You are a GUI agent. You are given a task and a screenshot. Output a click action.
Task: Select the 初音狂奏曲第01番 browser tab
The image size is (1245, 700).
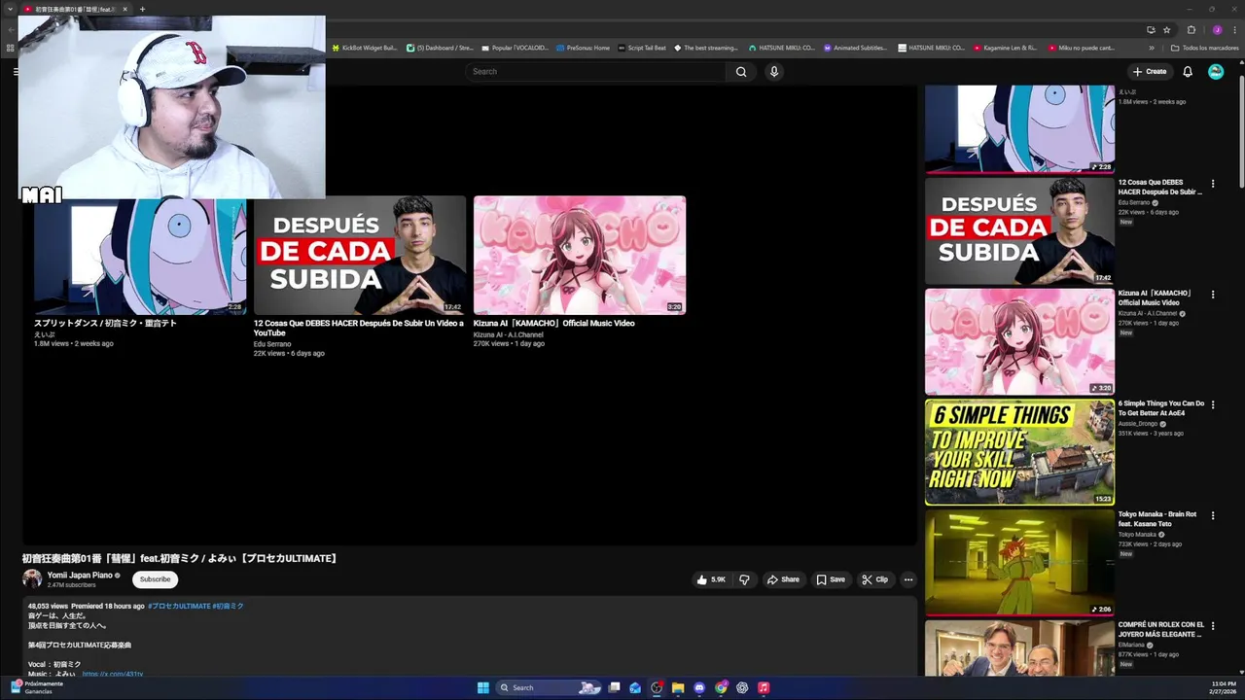(76, 9)
